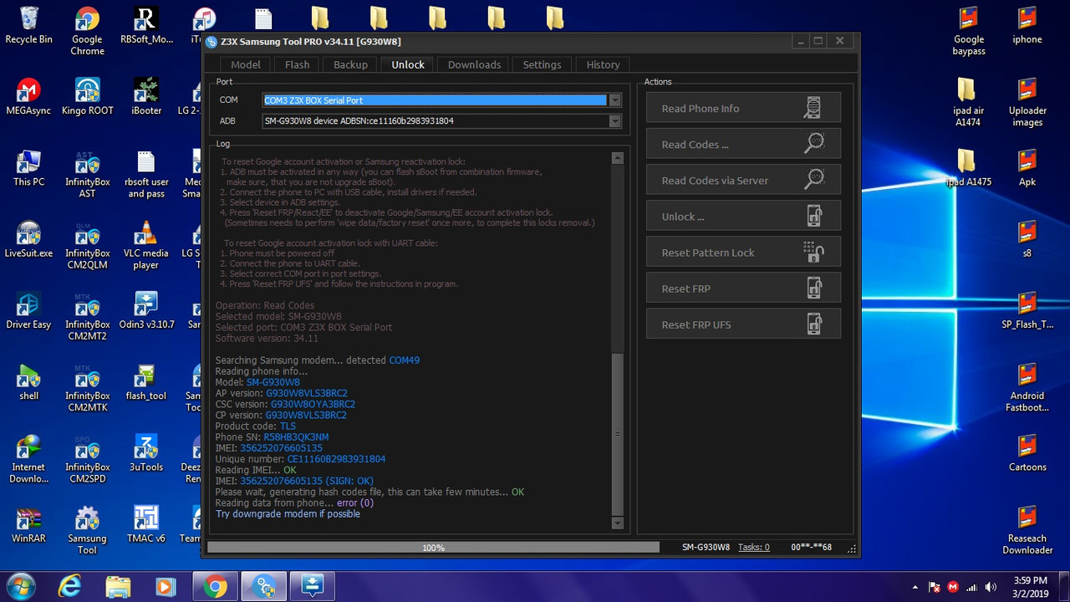Open the Recycle Bin desktop icon
The width and height of the screenshot is (1070, 602).
[x=28, y=26]
